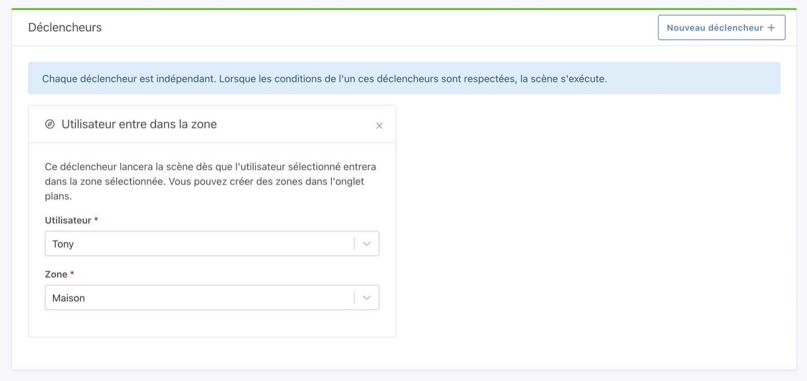Click the chevron icon on the Maison selector
The image size is (807, 381).
point(366,297)
